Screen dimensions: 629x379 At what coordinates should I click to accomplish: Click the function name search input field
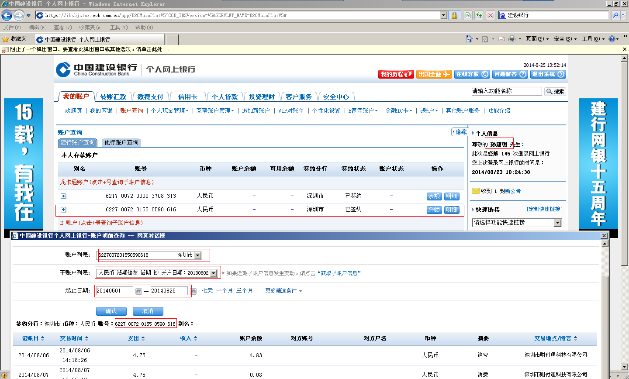tap(506, 91)
